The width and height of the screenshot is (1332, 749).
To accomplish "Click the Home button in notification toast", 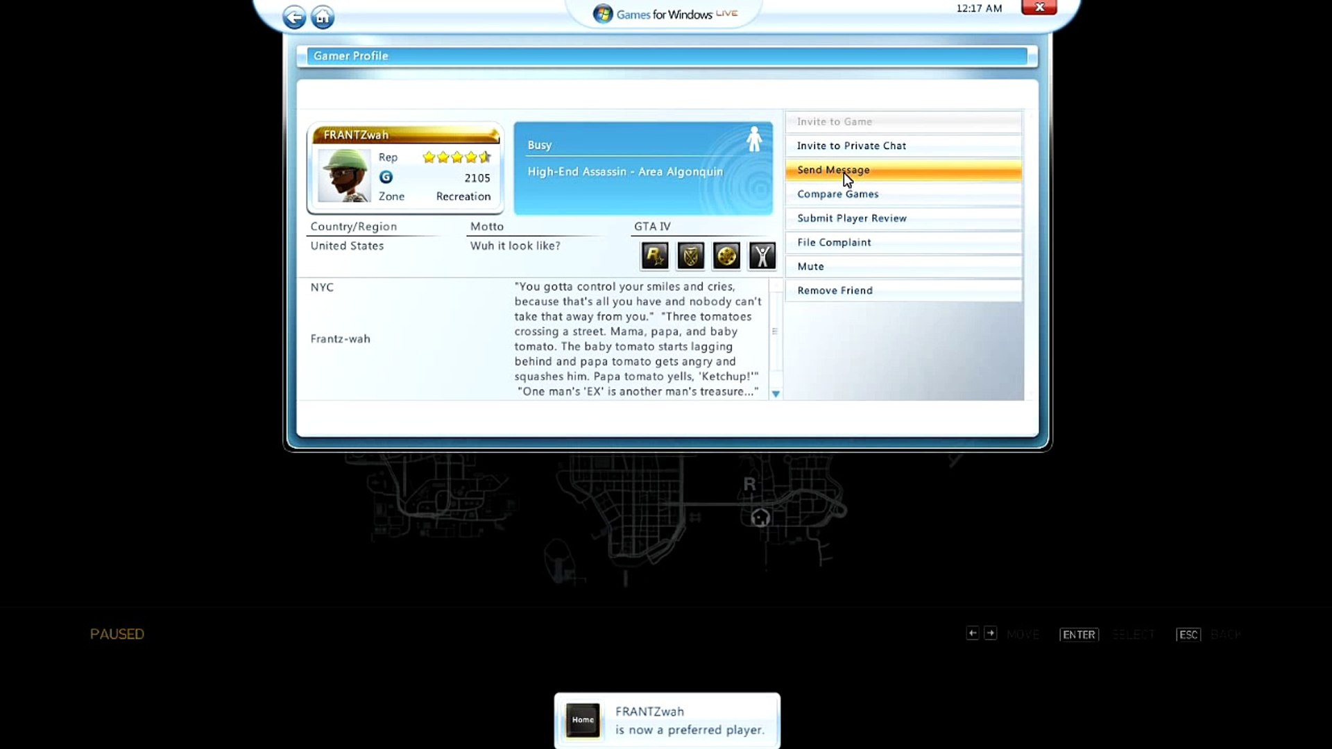I will pyautogui.click(x=583, y=720).
